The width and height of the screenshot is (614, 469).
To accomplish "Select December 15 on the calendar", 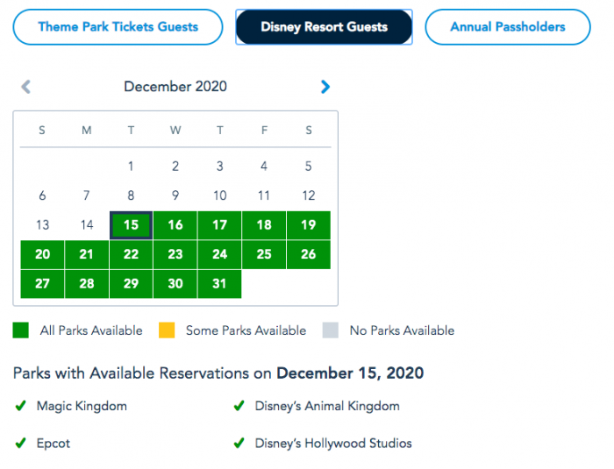I will [x=131, y=225].
